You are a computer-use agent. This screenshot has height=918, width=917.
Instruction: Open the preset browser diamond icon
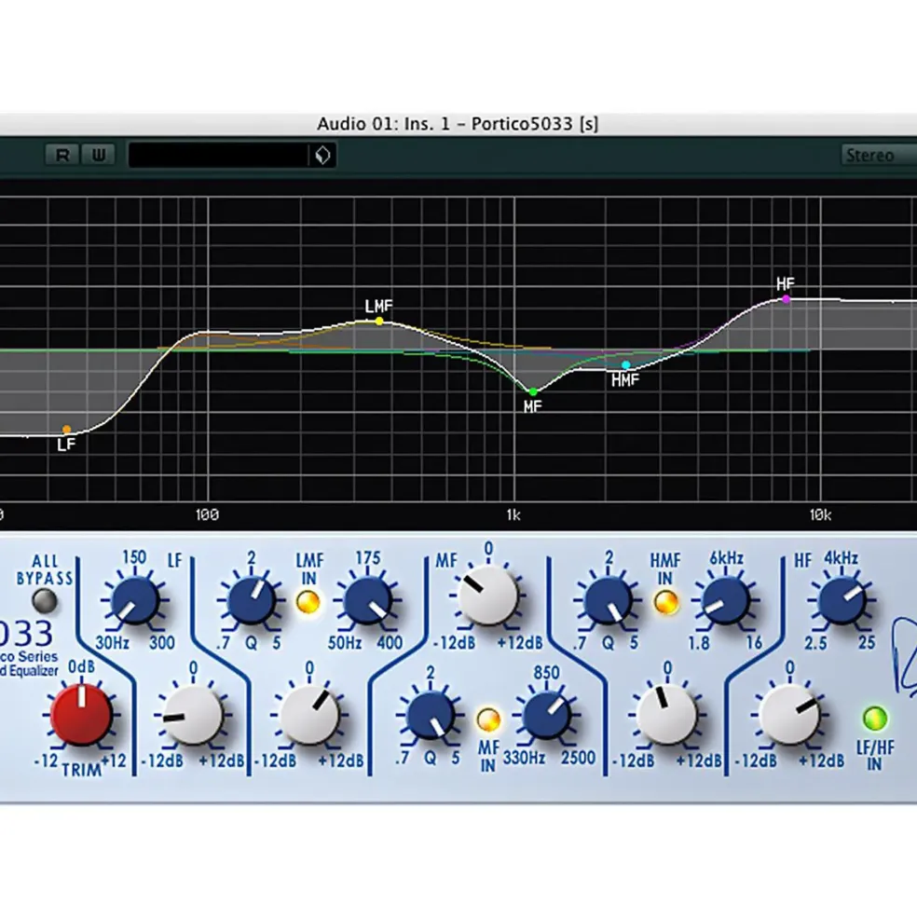(x=322, y=156)
